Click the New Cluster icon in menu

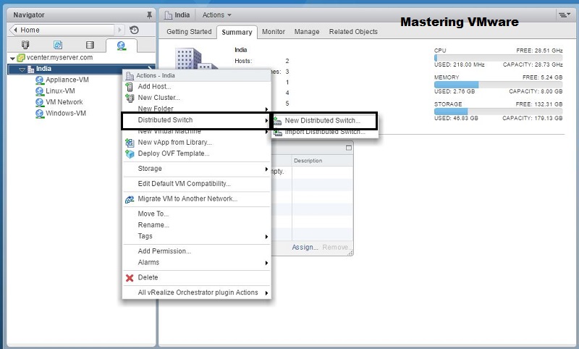[x=130, y=98]
